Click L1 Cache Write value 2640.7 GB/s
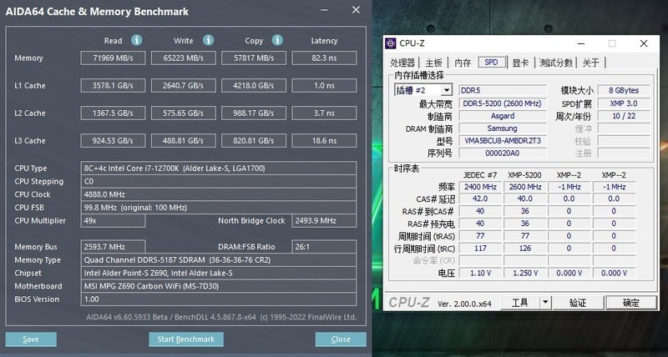The image size is (668, 357). 184,86
